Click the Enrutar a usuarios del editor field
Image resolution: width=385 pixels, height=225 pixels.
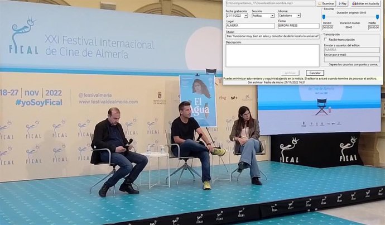(352, 50)
